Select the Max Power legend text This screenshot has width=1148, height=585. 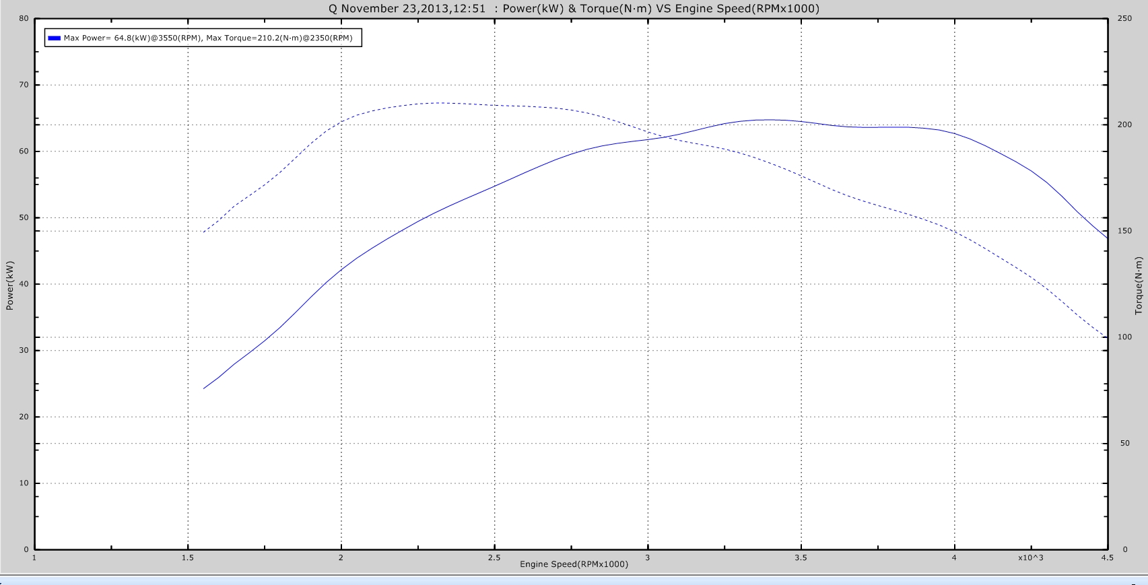[x=208, y=38]
